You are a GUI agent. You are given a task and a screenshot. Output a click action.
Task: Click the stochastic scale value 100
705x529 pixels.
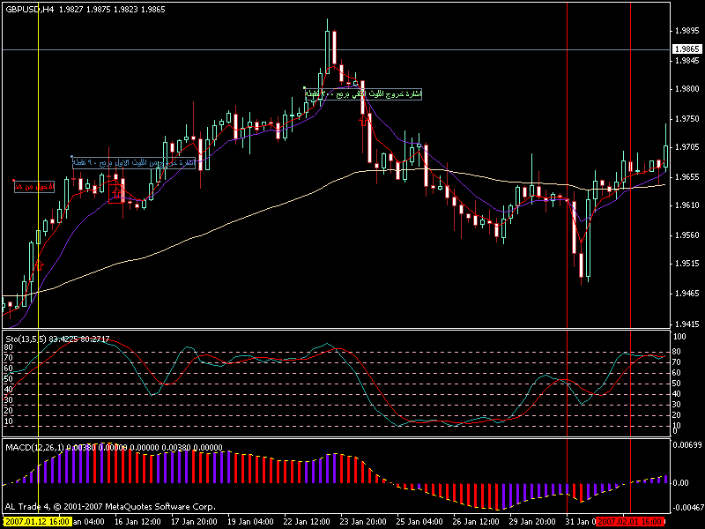pos(679,337)
